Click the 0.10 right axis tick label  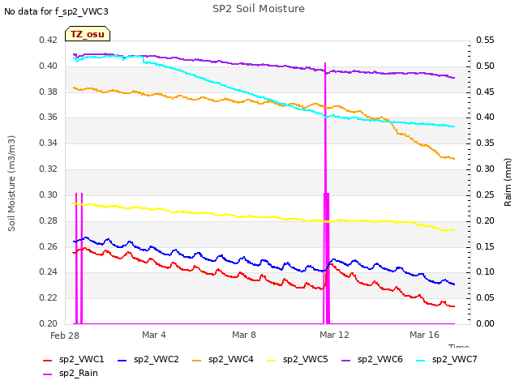click(485, 272)
